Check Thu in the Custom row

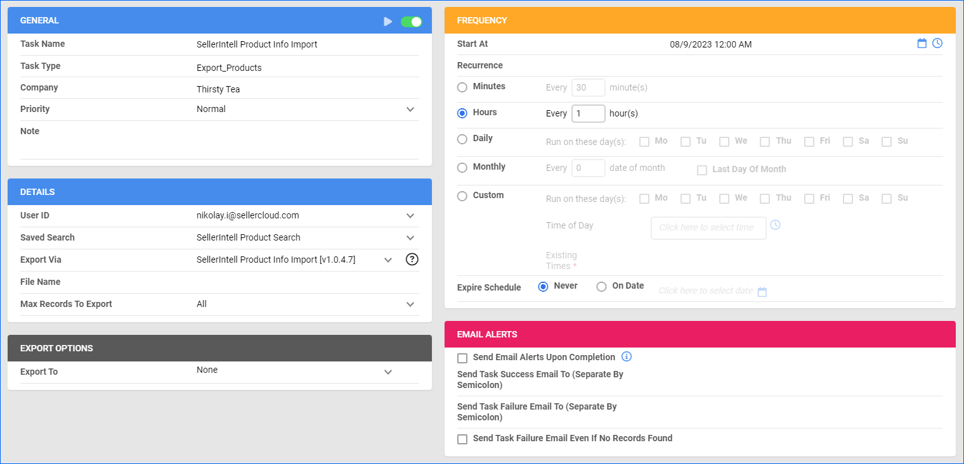[765, 198]
